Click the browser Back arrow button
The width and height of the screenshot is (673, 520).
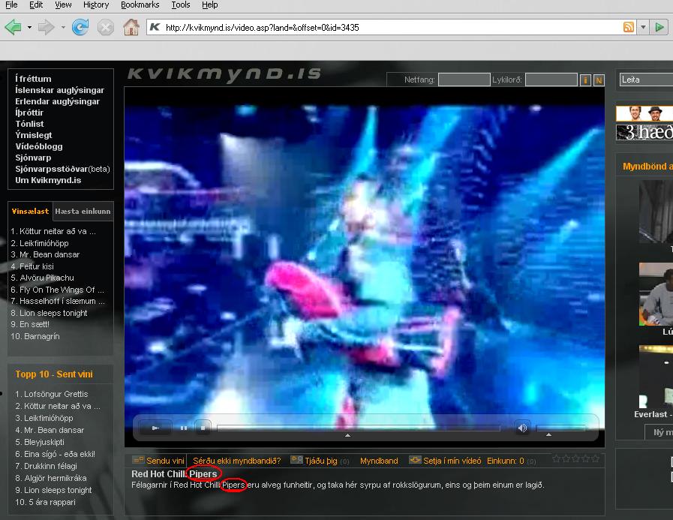(x=14, y=28)
